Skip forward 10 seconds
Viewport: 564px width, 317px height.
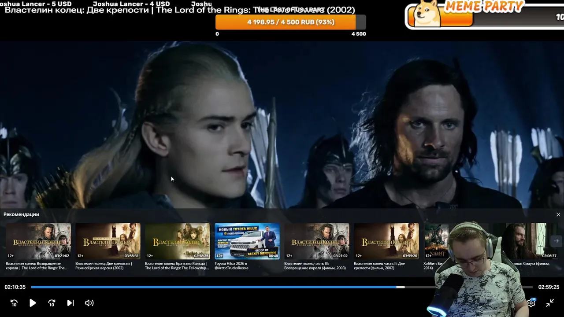[52, 303]
